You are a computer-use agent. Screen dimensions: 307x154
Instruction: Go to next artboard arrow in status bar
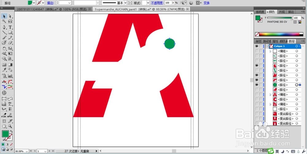[49, 151]
